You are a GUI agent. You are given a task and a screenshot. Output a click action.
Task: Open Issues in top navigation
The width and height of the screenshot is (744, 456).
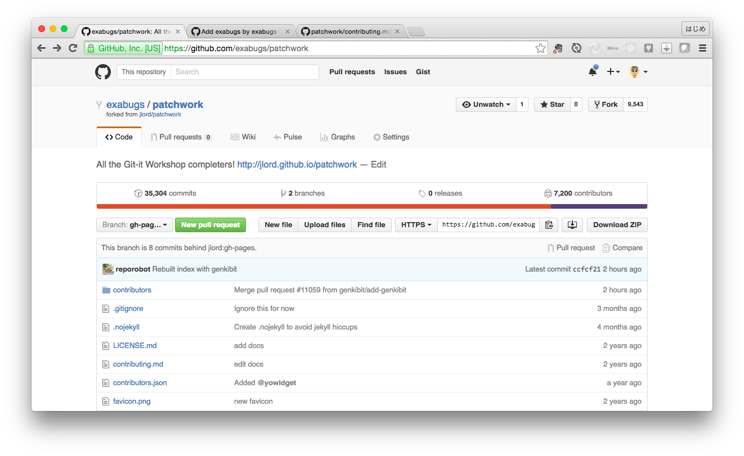396,72
